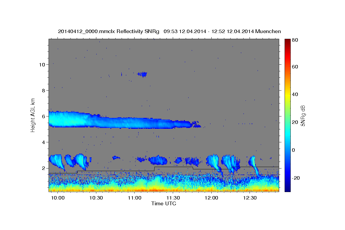The image size is (345, 230).
Task: Click the 'Time UTC' axis label
Action: click(x=164, y=204)
